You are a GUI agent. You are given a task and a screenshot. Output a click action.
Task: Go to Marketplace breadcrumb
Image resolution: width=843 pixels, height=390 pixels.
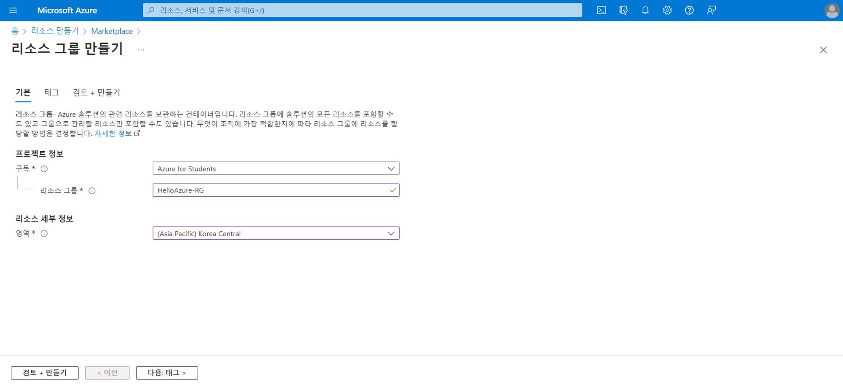point(112,31)
